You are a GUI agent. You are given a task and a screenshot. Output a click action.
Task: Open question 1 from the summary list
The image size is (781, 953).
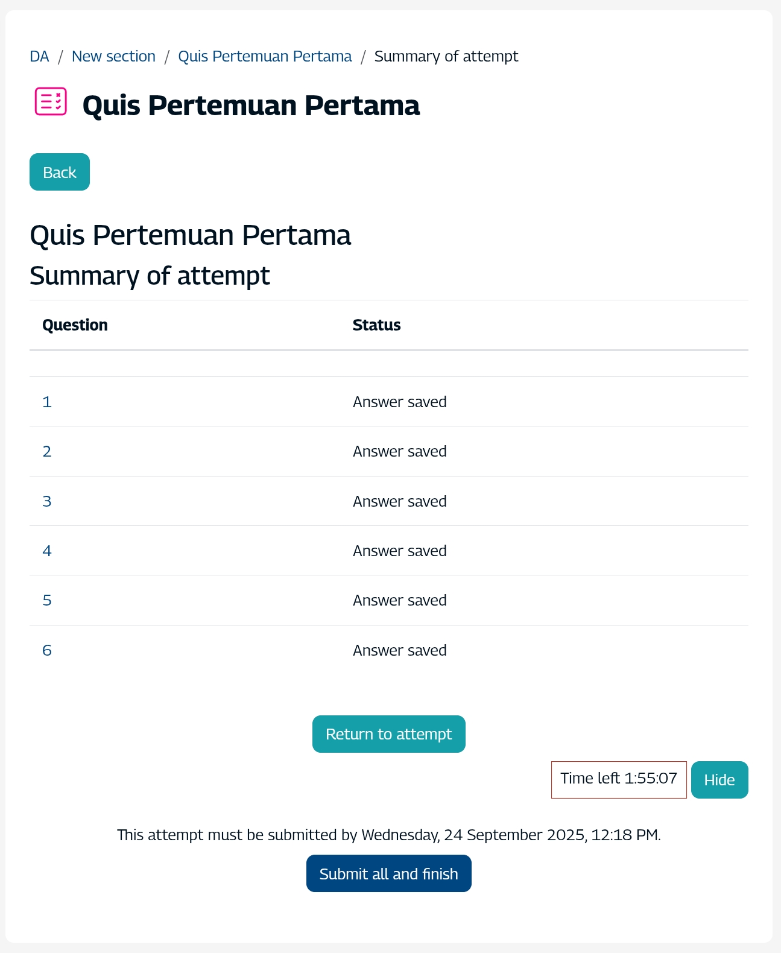click(47, 402)
